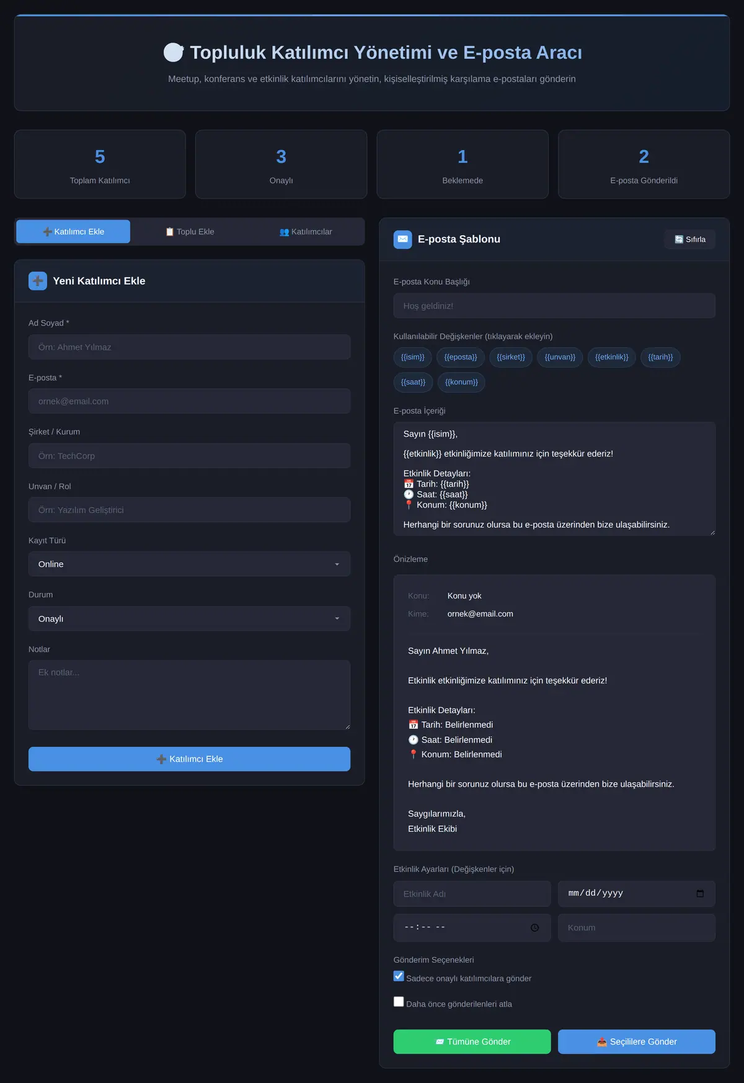Click the Beklemede stat card
Image resolution: width=744 pixels, height=1083 pixels.
point(463,164)
